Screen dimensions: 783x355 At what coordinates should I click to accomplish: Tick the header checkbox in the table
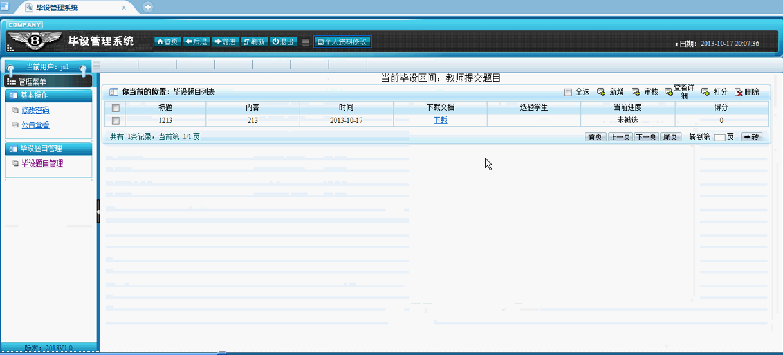click(x=116, y=108)
